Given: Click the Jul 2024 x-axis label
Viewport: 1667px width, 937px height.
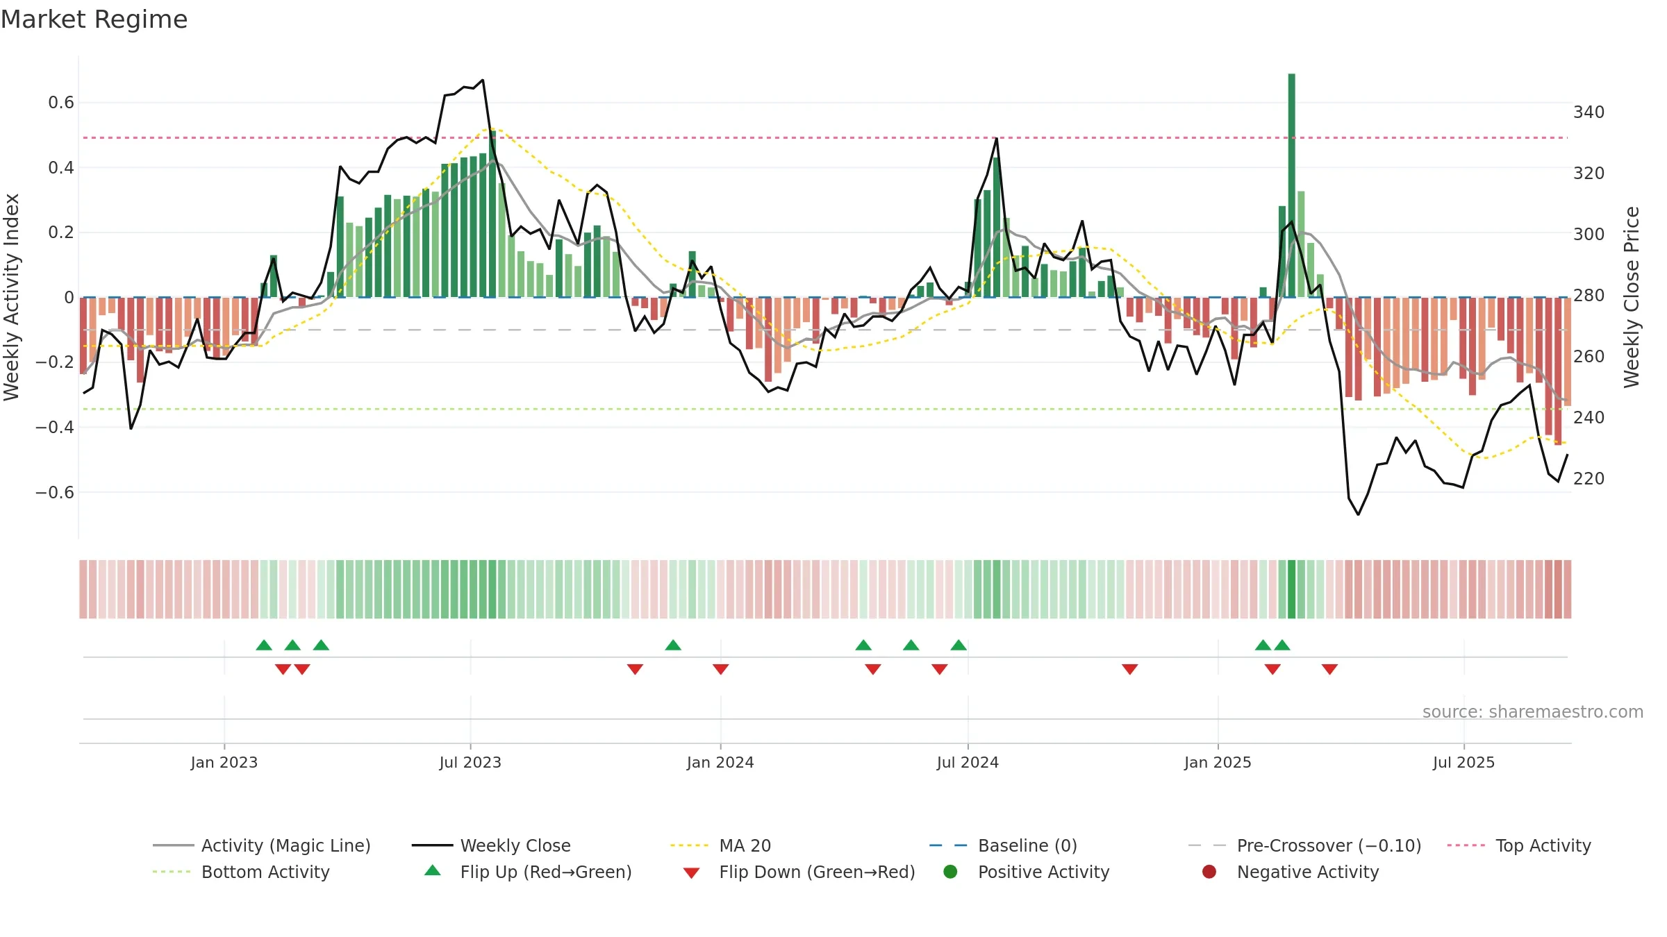Looking at the screenshot, I should coord(968,762).
